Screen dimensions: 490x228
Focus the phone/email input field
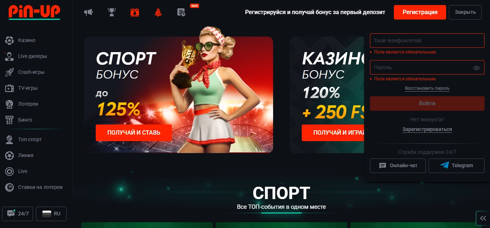(x=427, y=41)
